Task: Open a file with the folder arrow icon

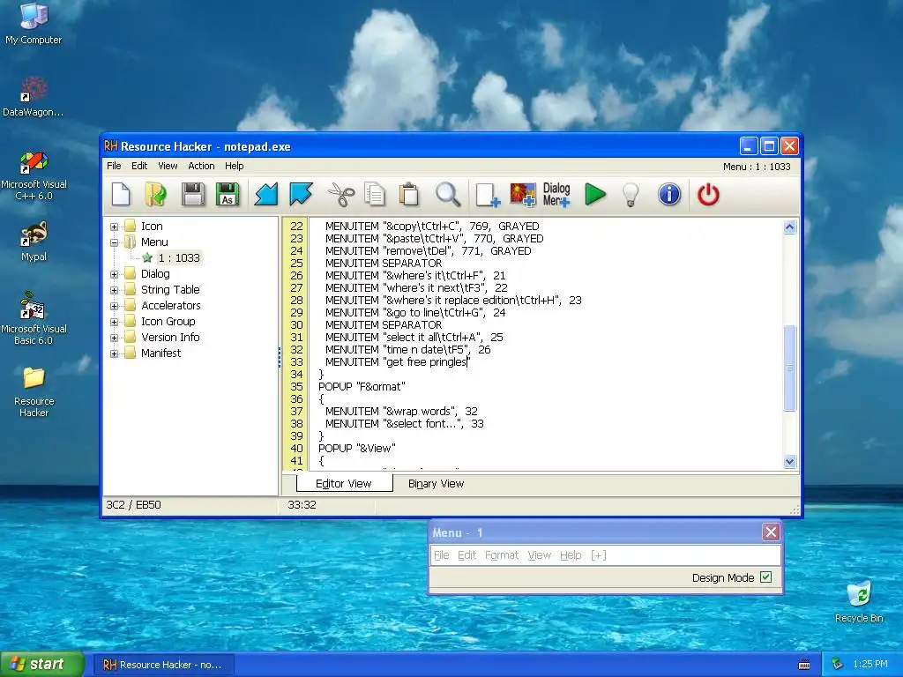Action: point(155,195)
